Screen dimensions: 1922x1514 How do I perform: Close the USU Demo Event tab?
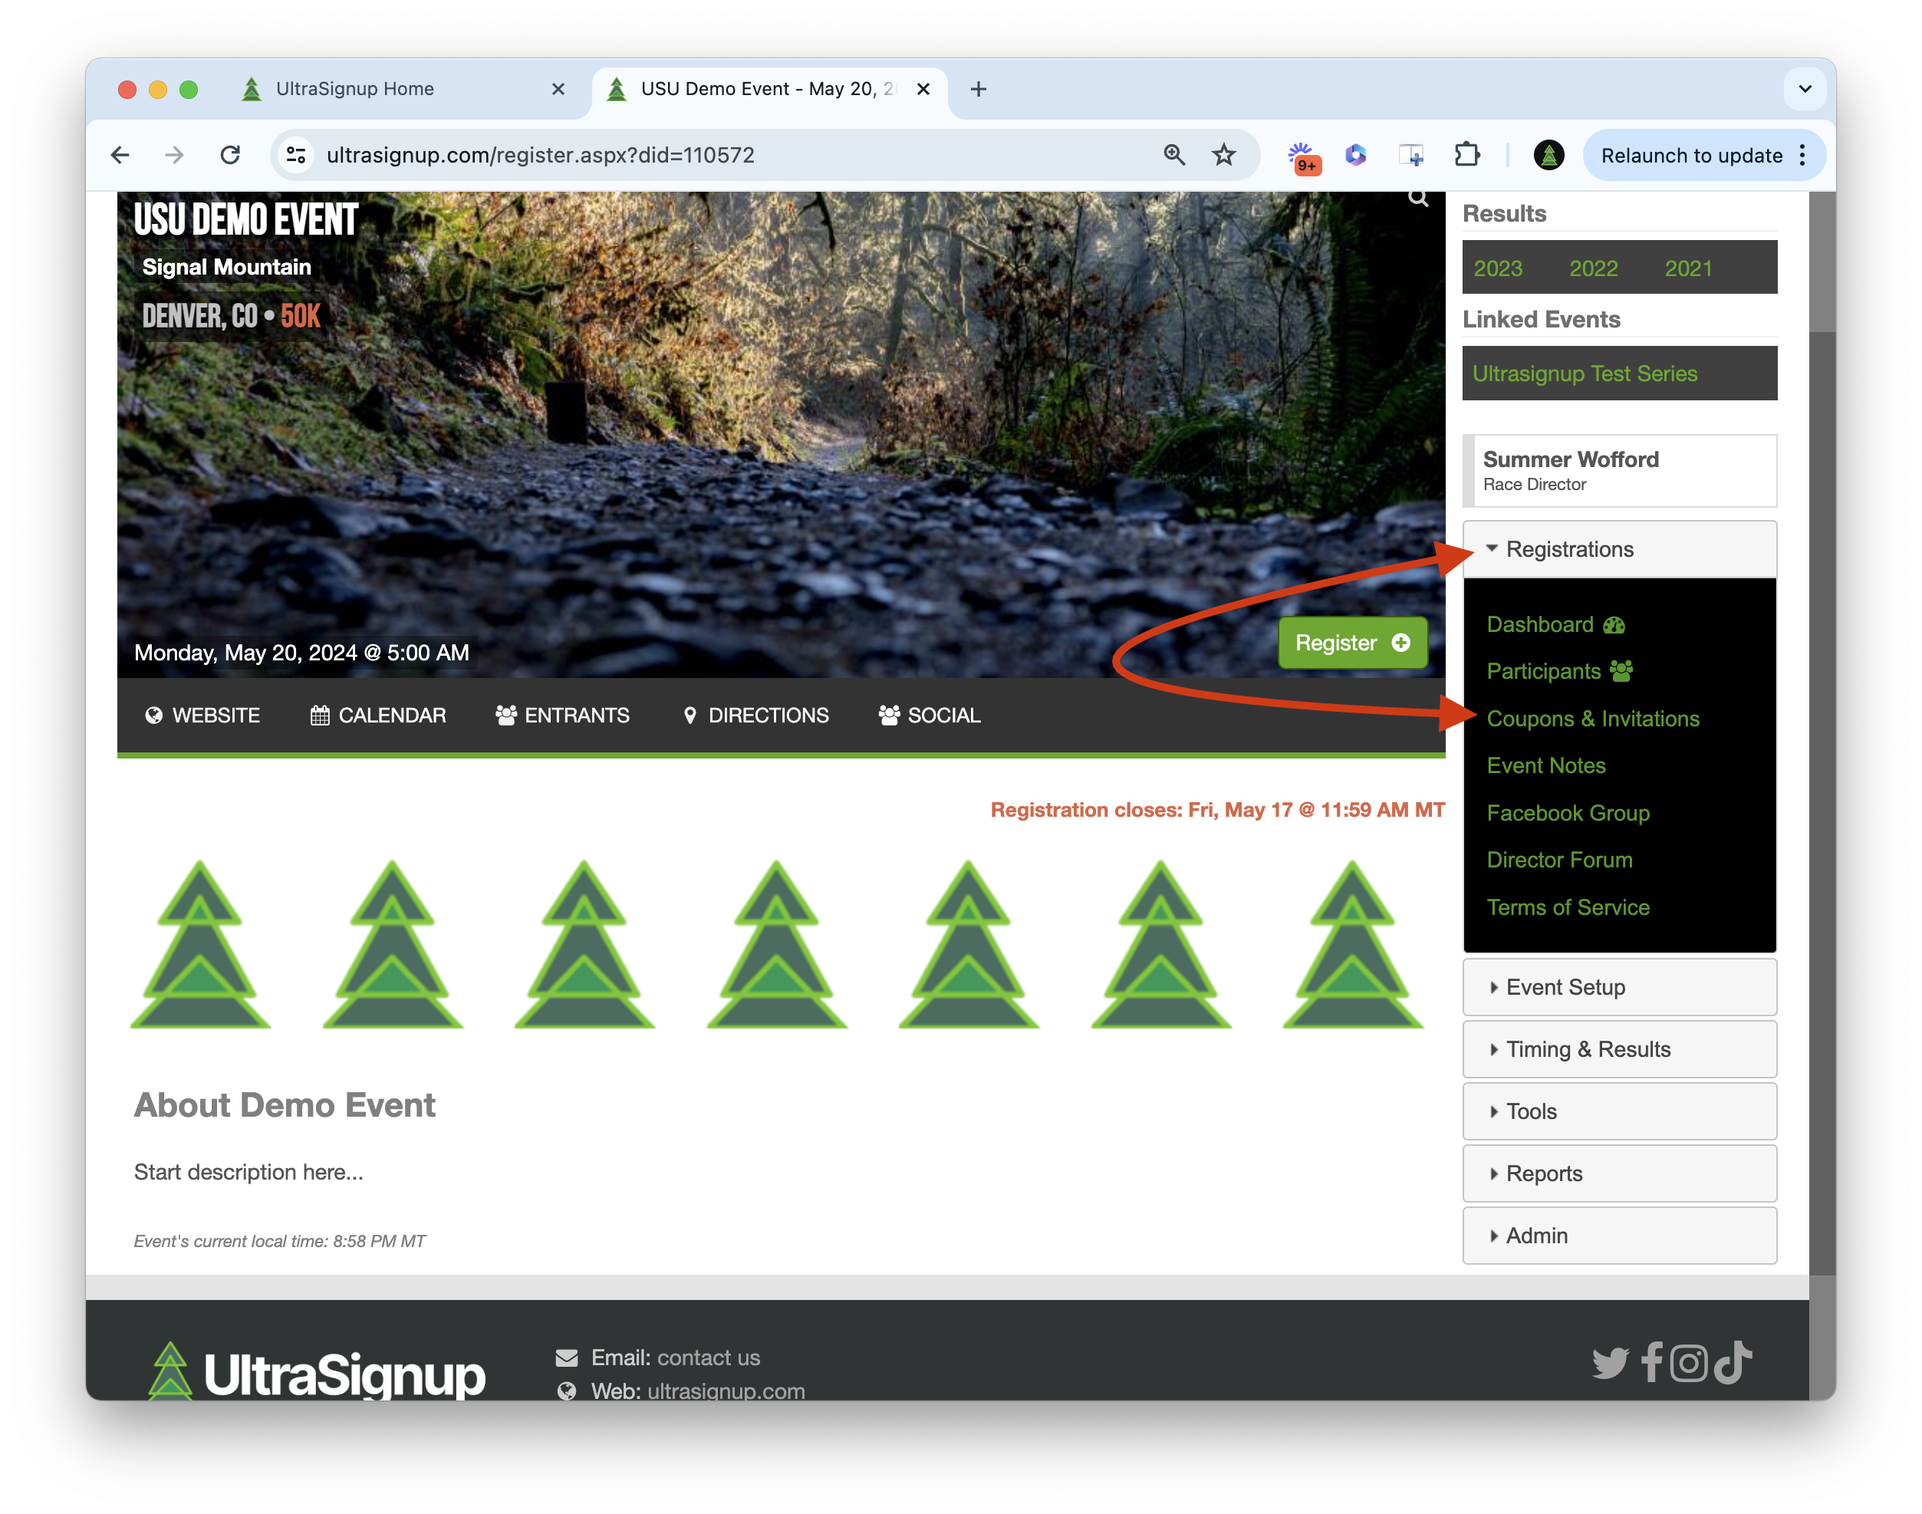point(923,90)
